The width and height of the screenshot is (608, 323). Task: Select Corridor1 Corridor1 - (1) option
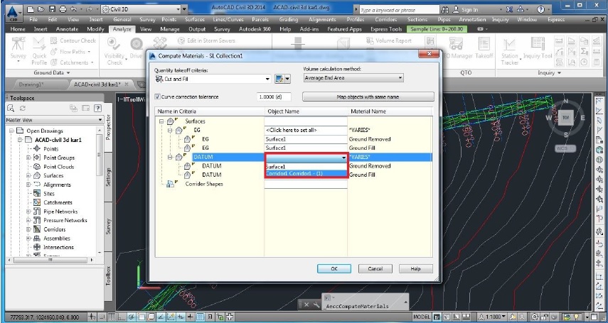(x=306, y=174)
